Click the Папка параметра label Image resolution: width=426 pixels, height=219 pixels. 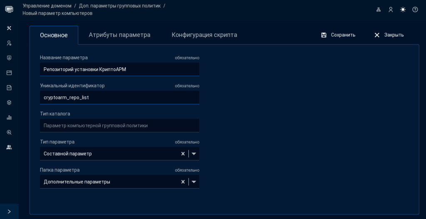(x=60, y=170)
